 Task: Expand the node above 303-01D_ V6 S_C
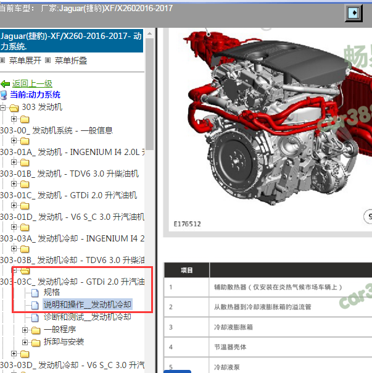pos(14,205)
